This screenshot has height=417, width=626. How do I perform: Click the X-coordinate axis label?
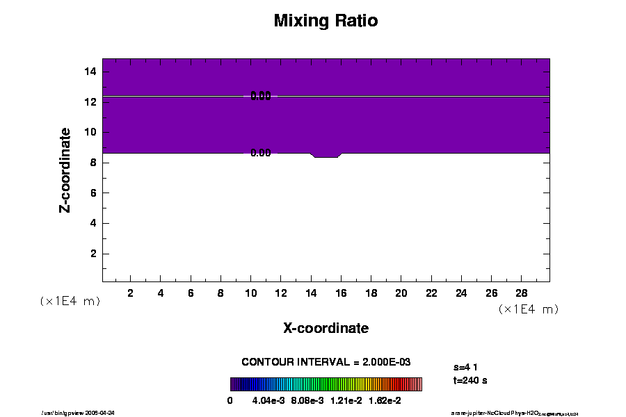(326, 328)
